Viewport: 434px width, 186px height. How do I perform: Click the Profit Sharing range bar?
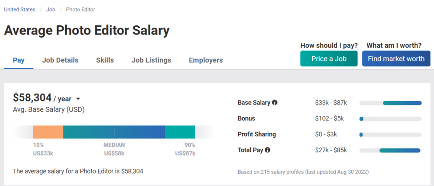tap(391, 135)
